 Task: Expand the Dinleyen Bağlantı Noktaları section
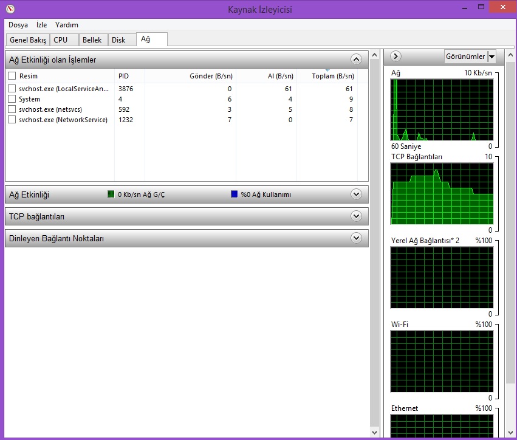[x=356, y=238]
